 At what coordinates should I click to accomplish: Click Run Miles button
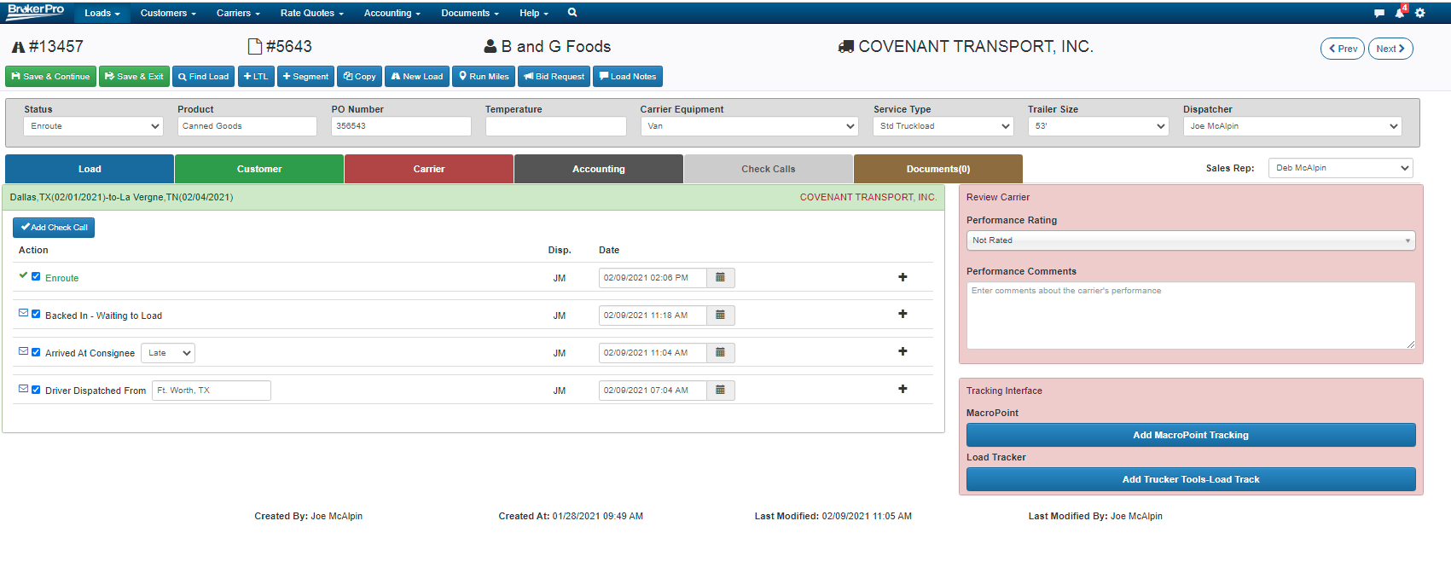[484, 77]
